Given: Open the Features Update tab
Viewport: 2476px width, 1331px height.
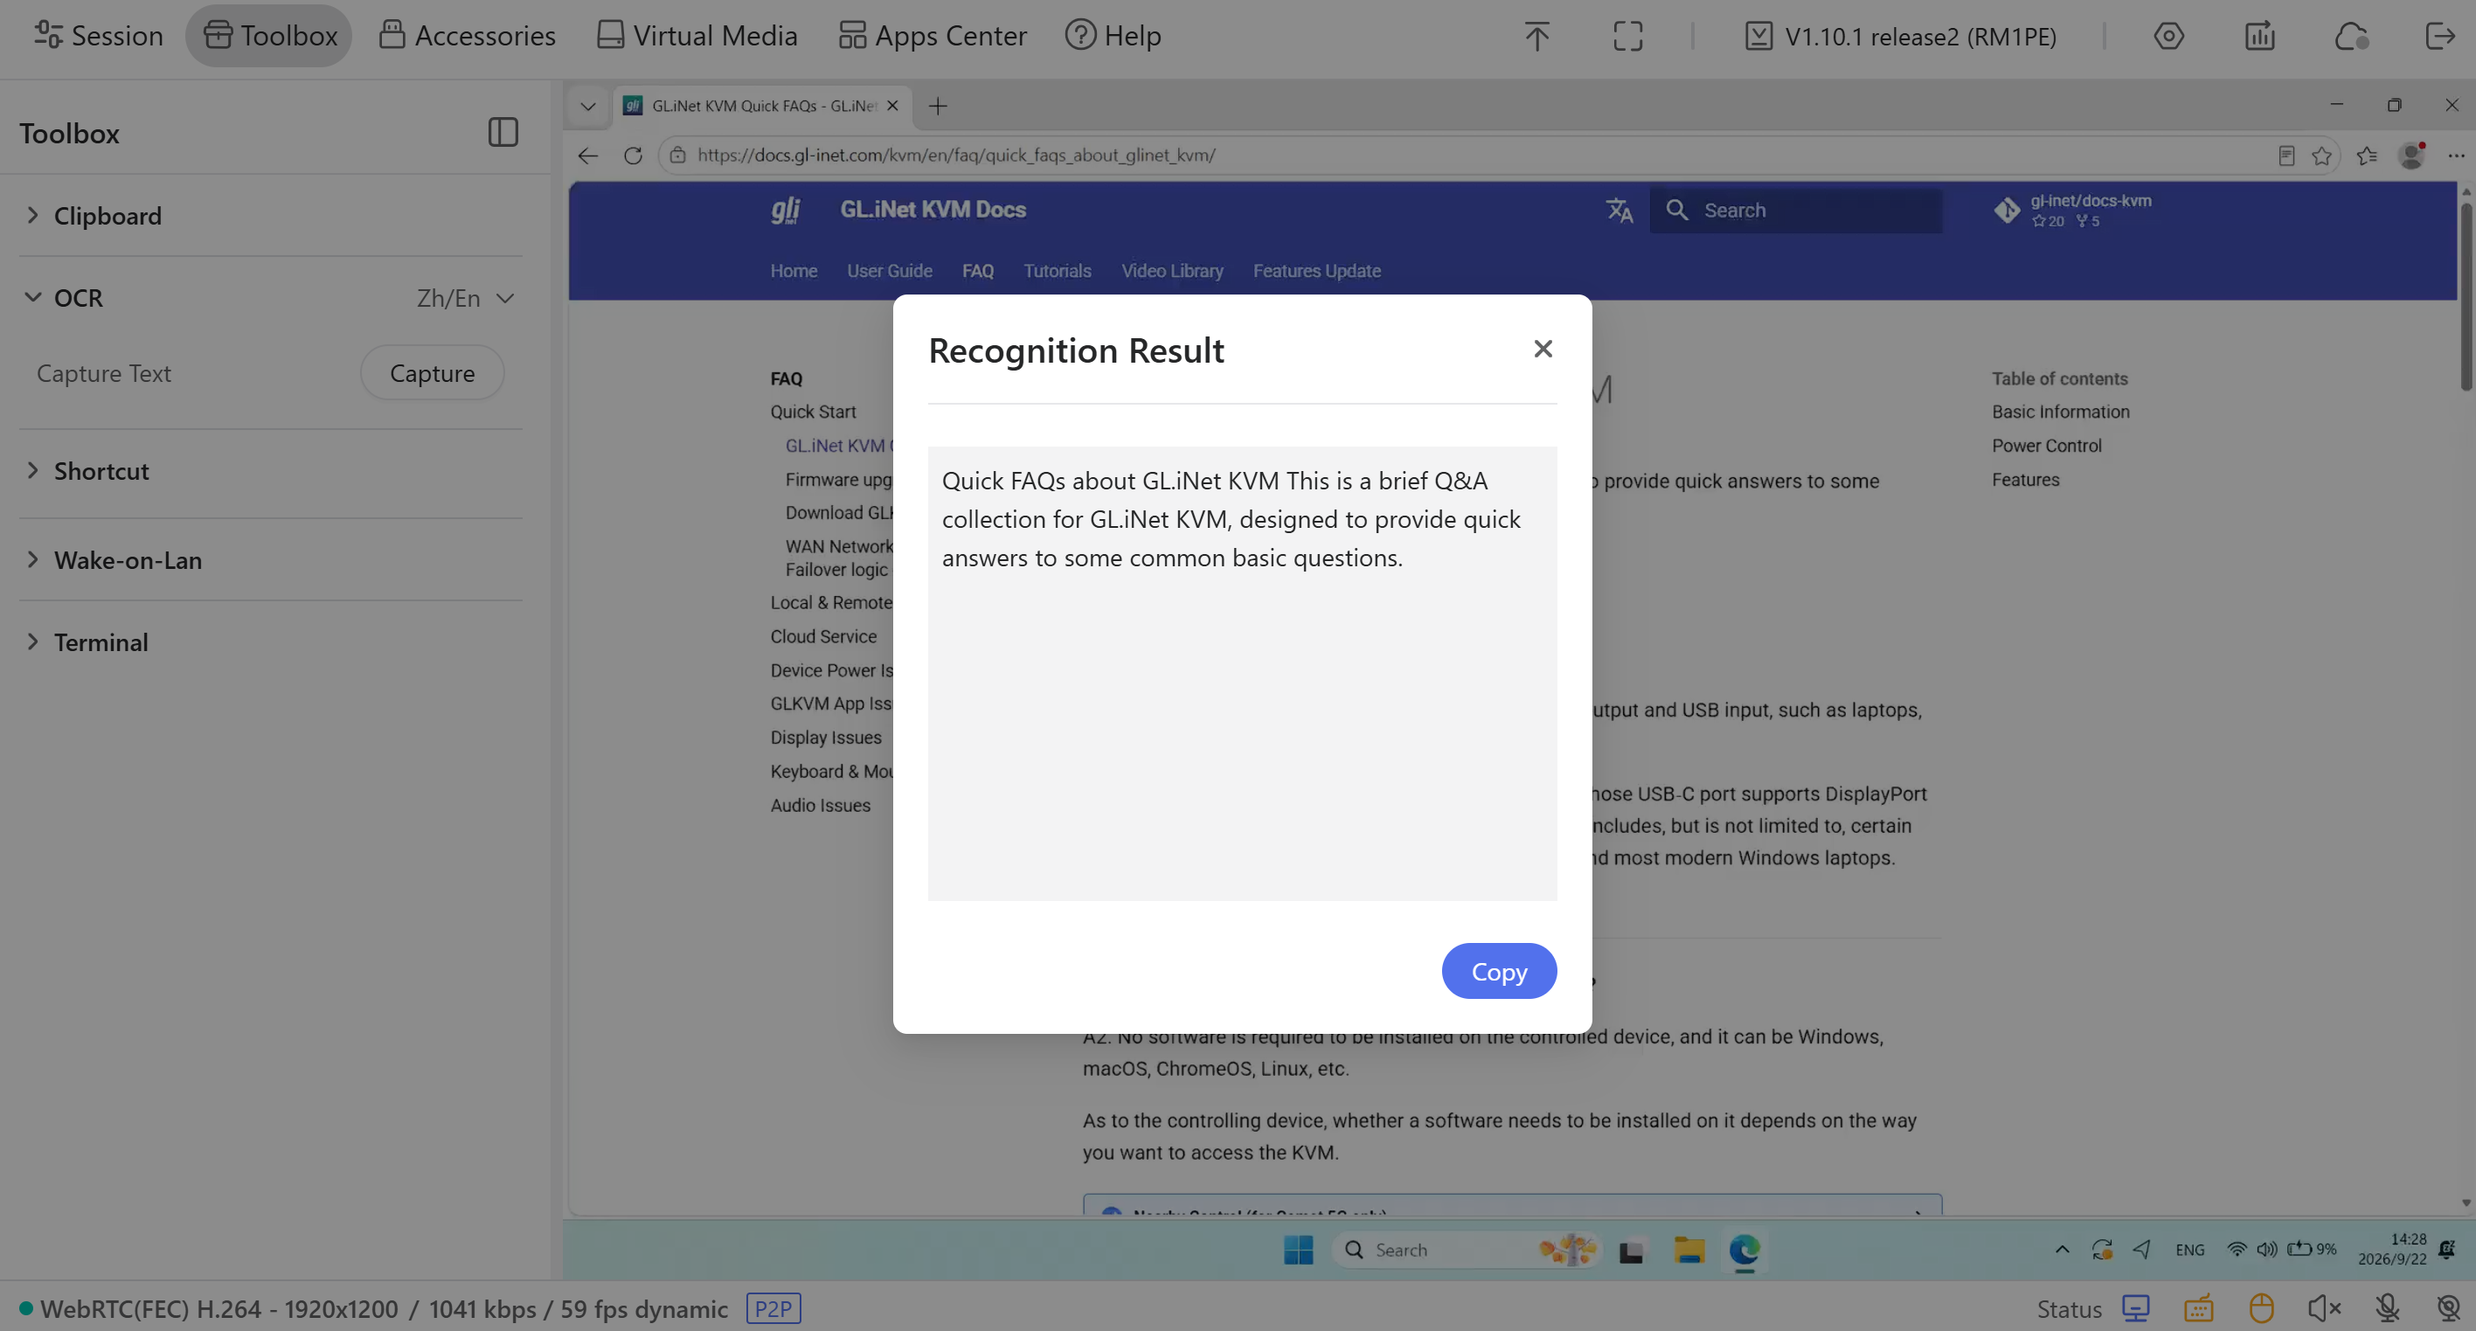Looking at the screenshot, I should (x=1317, y=271).
